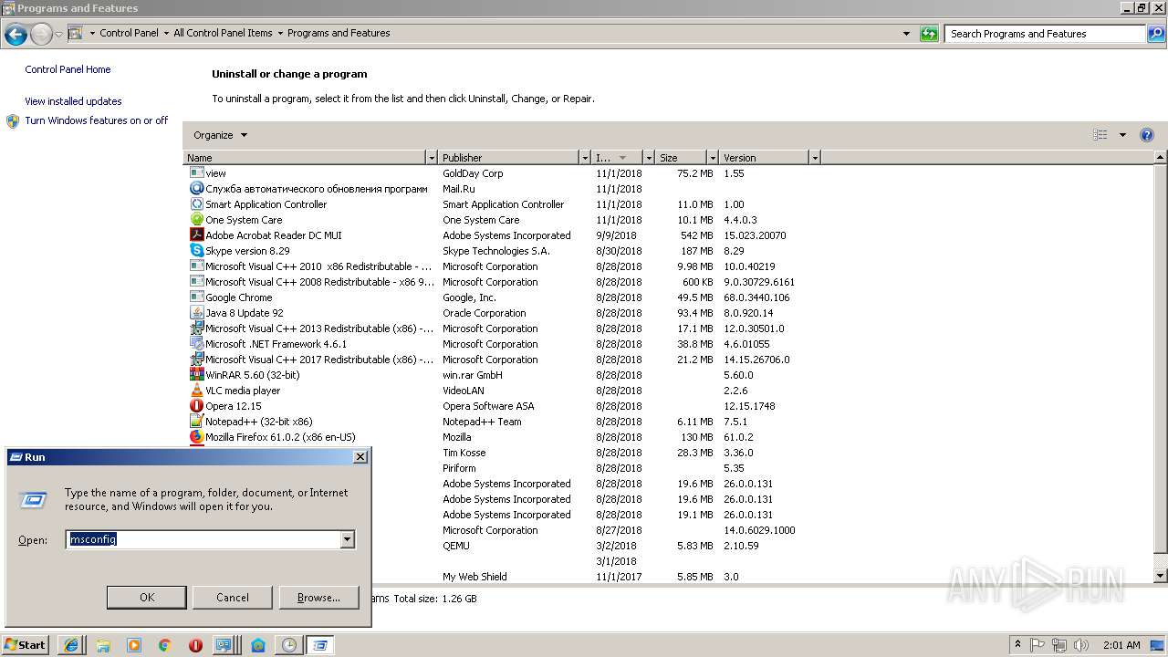This screenshot has width=1168, height=657.
Task: Click the search magnifier icon
Action: (1156, 34)
